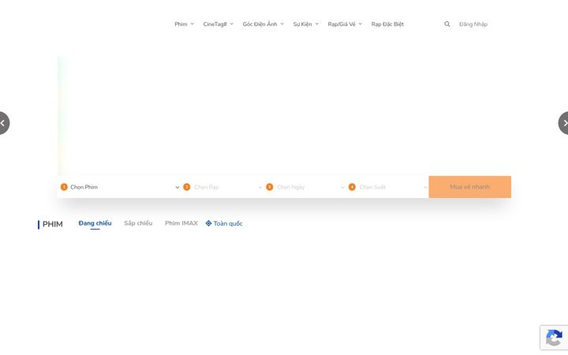The width and height of the screenshot is (568, 355).
Task: Click the reCAPTCHA badge icon
Action: [x=554, y=338]
